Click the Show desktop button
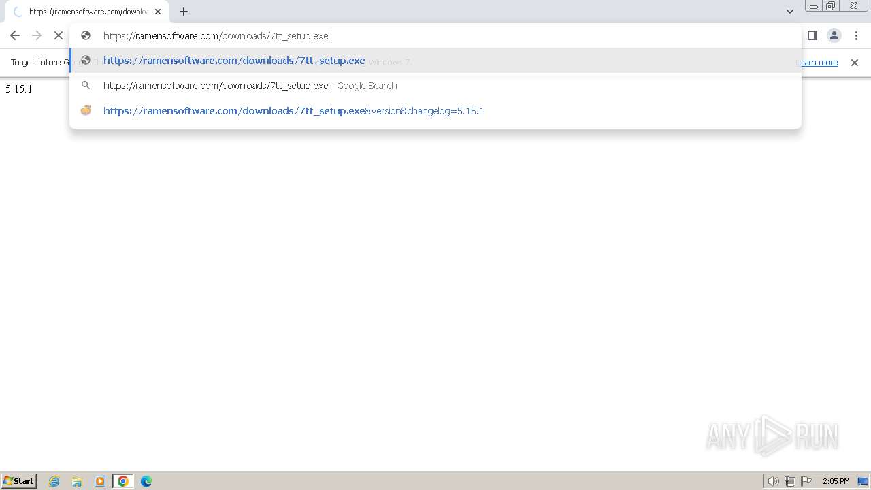Viewport: 871px width, 490px height. tap(864, 481)
